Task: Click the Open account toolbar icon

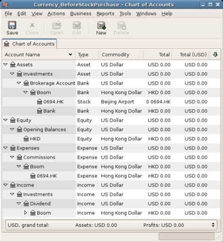Action: 56,25
